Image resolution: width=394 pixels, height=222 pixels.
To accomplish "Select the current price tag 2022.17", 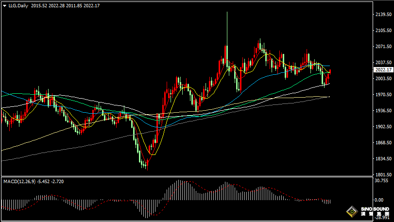I will click(x=383, y=70).
